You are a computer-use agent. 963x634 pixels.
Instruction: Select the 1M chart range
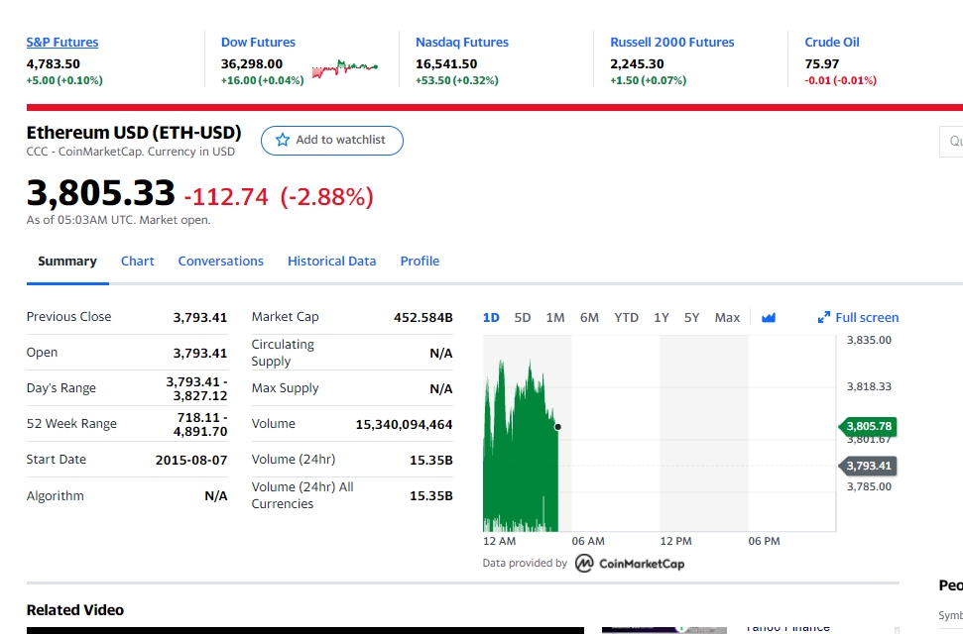[555, 317]
